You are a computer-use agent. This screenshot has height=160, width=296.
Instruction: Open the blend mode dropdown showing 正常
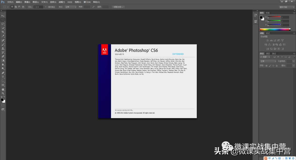pos(268,61)
